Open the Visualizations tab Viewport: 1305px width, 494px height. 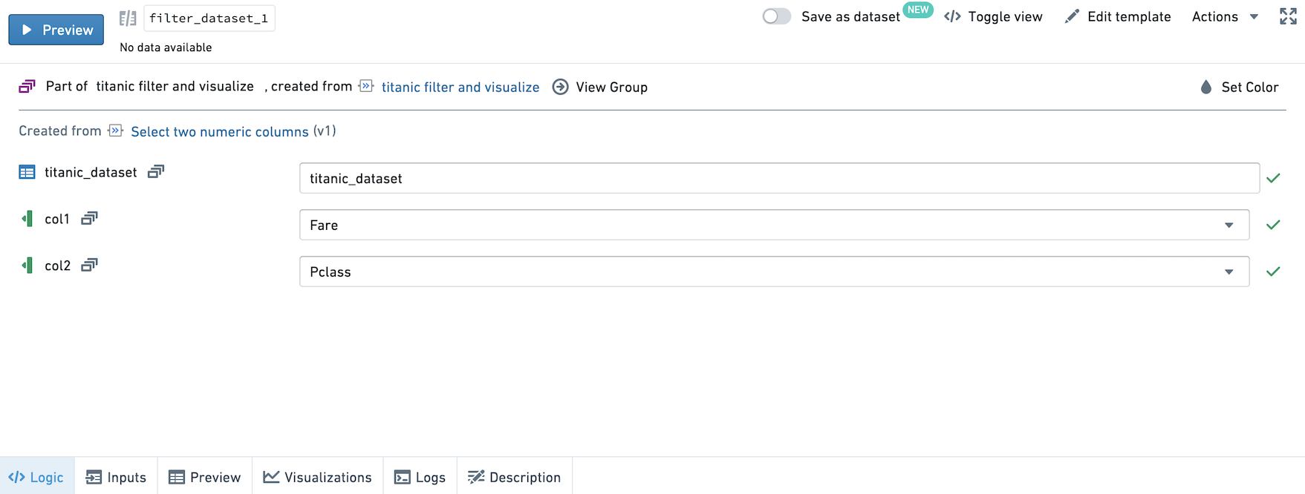click(x=318, y=477)
